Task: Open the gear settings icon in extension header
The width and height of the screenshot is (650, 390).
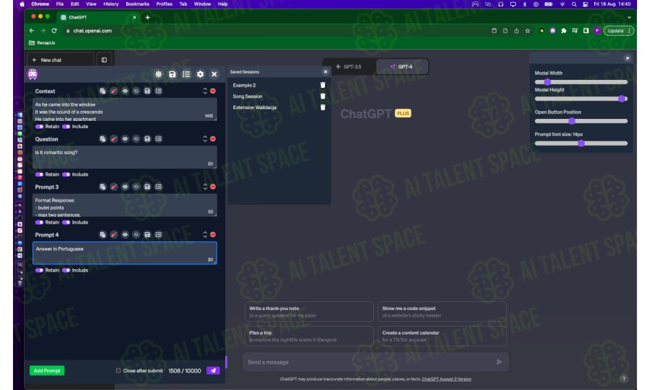Action: (x=200, y=74)
